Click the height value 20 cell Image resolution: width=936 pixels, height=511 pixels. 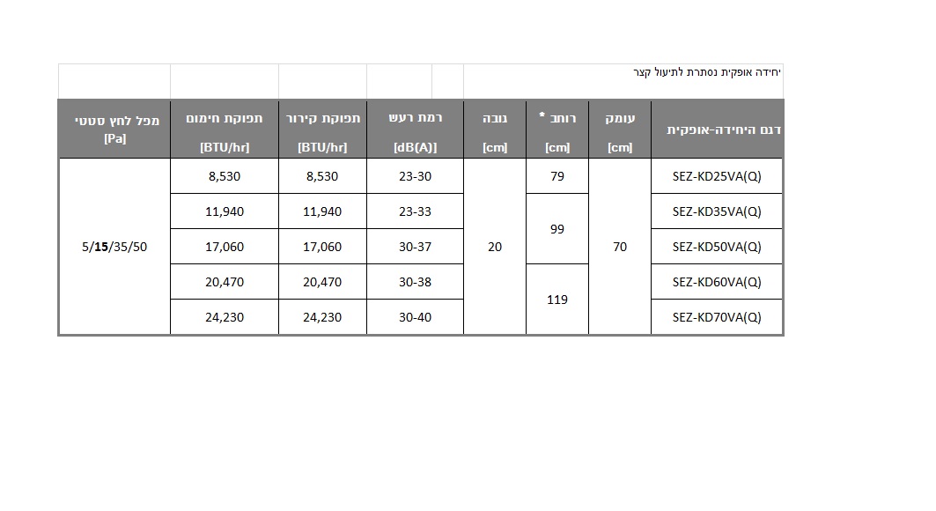coord(495,247)
